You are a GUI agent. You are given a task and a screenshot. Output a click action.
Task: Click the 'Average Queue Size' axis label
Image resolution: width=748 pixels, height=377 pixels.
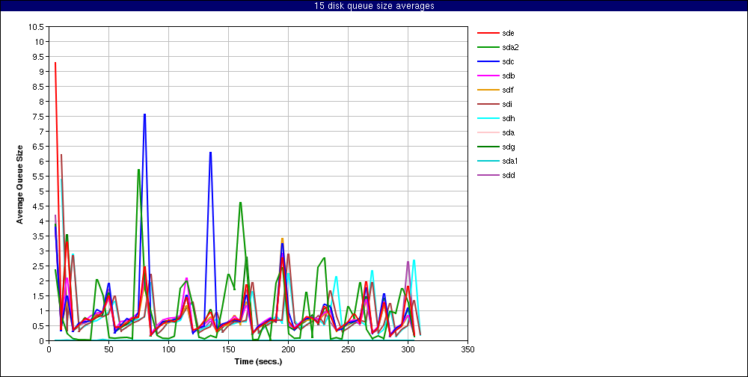[19, 184]
